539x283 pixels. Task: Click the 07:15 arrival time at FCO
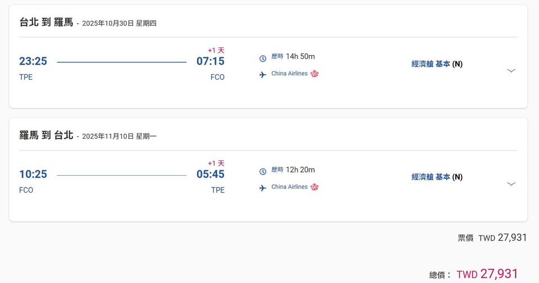211,61
